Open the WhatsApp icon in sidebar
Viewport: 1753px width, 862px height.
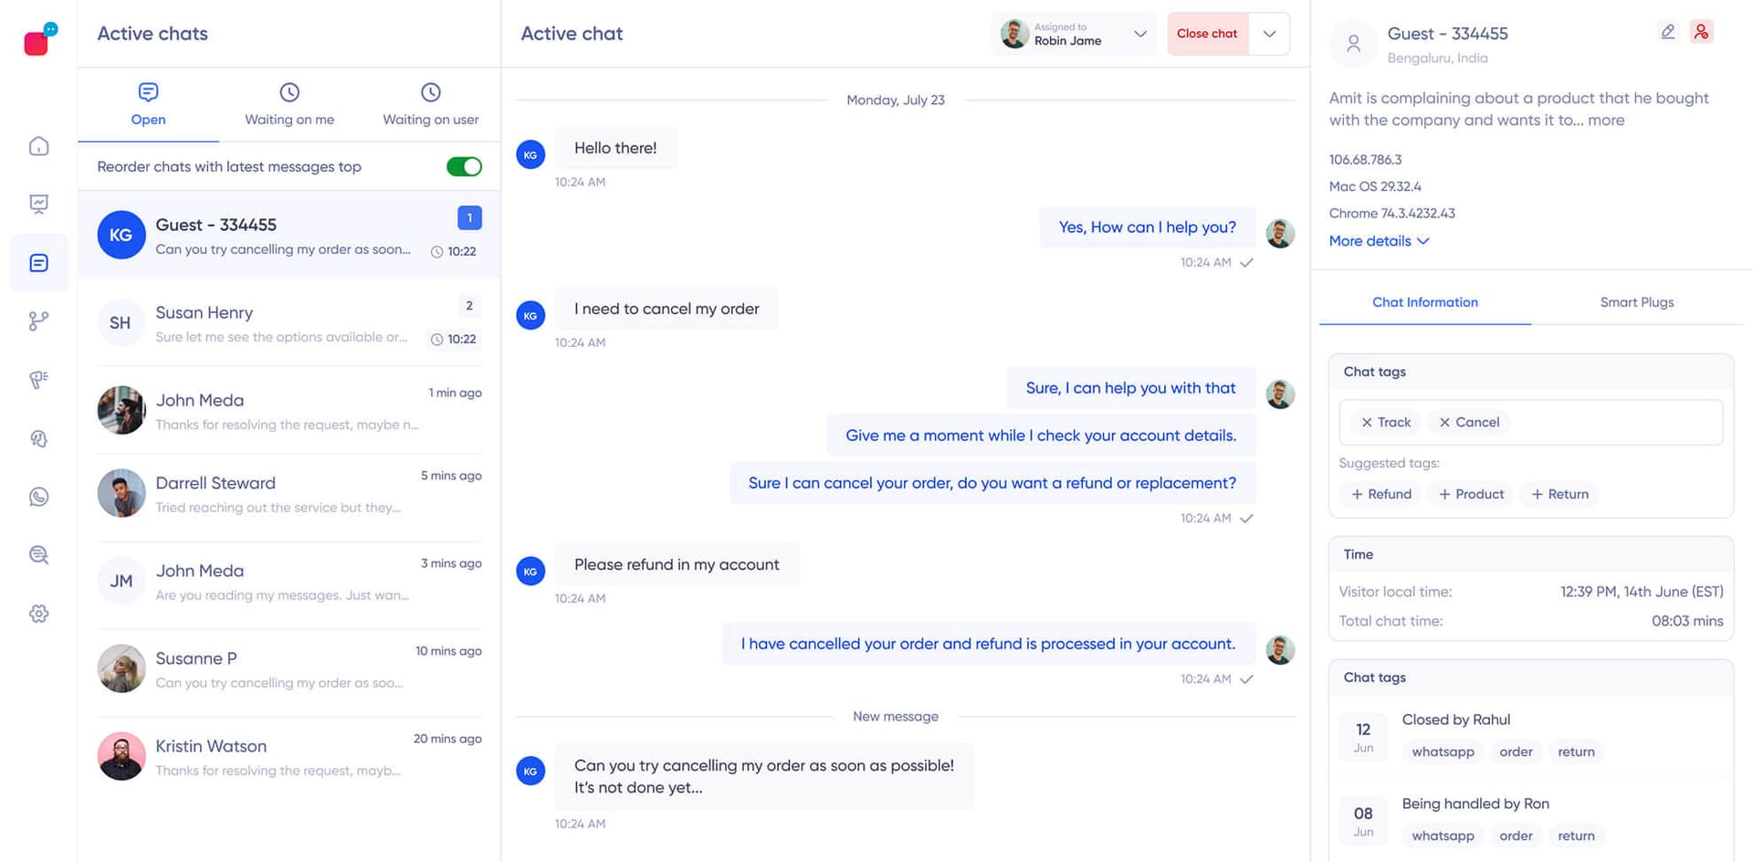coord(38,497)
